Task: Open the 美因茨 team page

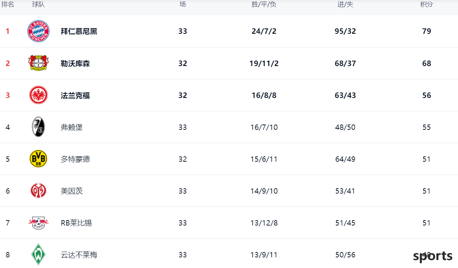Action: coord(72,191)
